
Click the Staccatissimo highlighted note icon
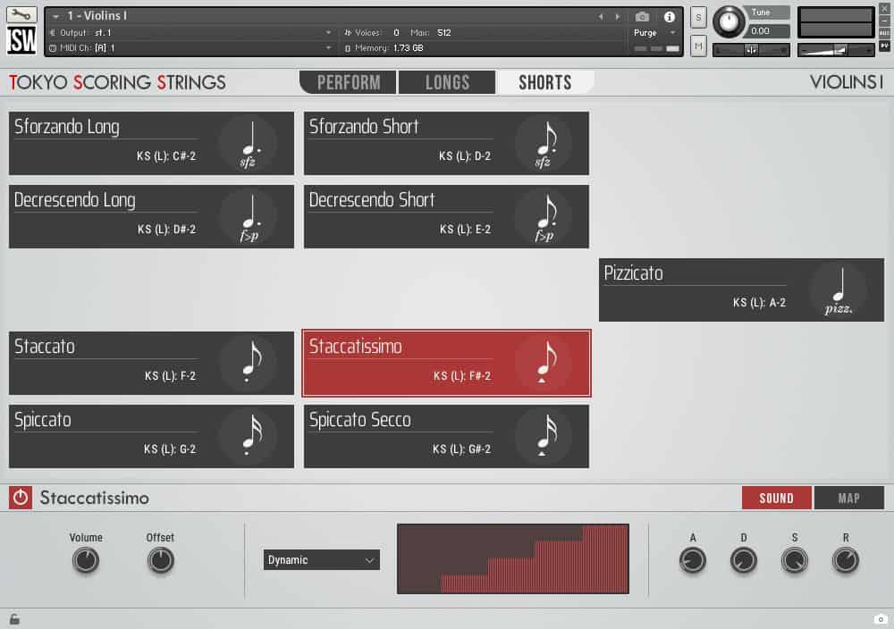click(544, 364)
